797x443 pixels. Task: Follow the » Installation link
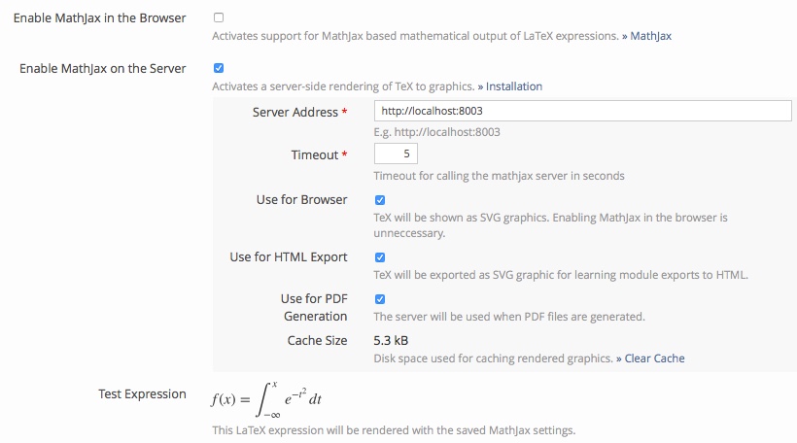[x=509, y=86]
